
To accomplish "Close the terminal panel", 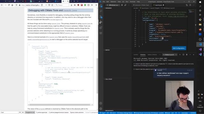I will pyautogui.click(x=193, y=55).
